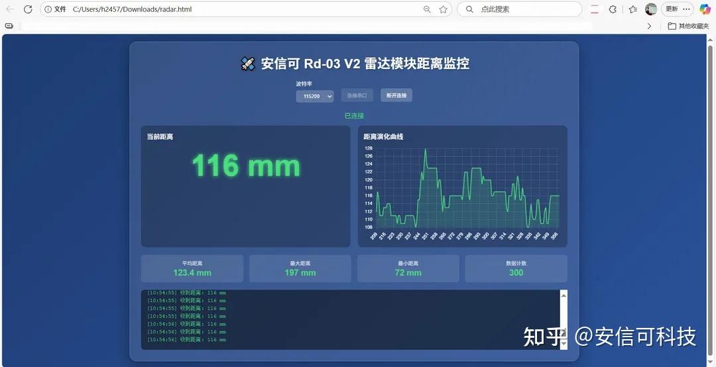Click the 最小距离 72 mm value
Screen dimensions: 716x367
408,272
